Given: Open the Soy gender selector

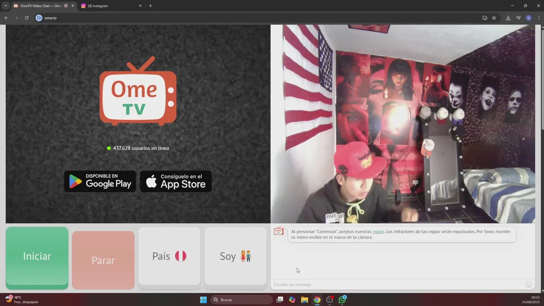Looking at the screenshot, I should click(x=235, y=256).
